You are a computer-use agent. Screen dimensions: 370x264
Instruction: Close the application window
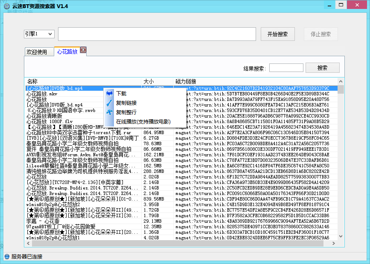[358, 6]
